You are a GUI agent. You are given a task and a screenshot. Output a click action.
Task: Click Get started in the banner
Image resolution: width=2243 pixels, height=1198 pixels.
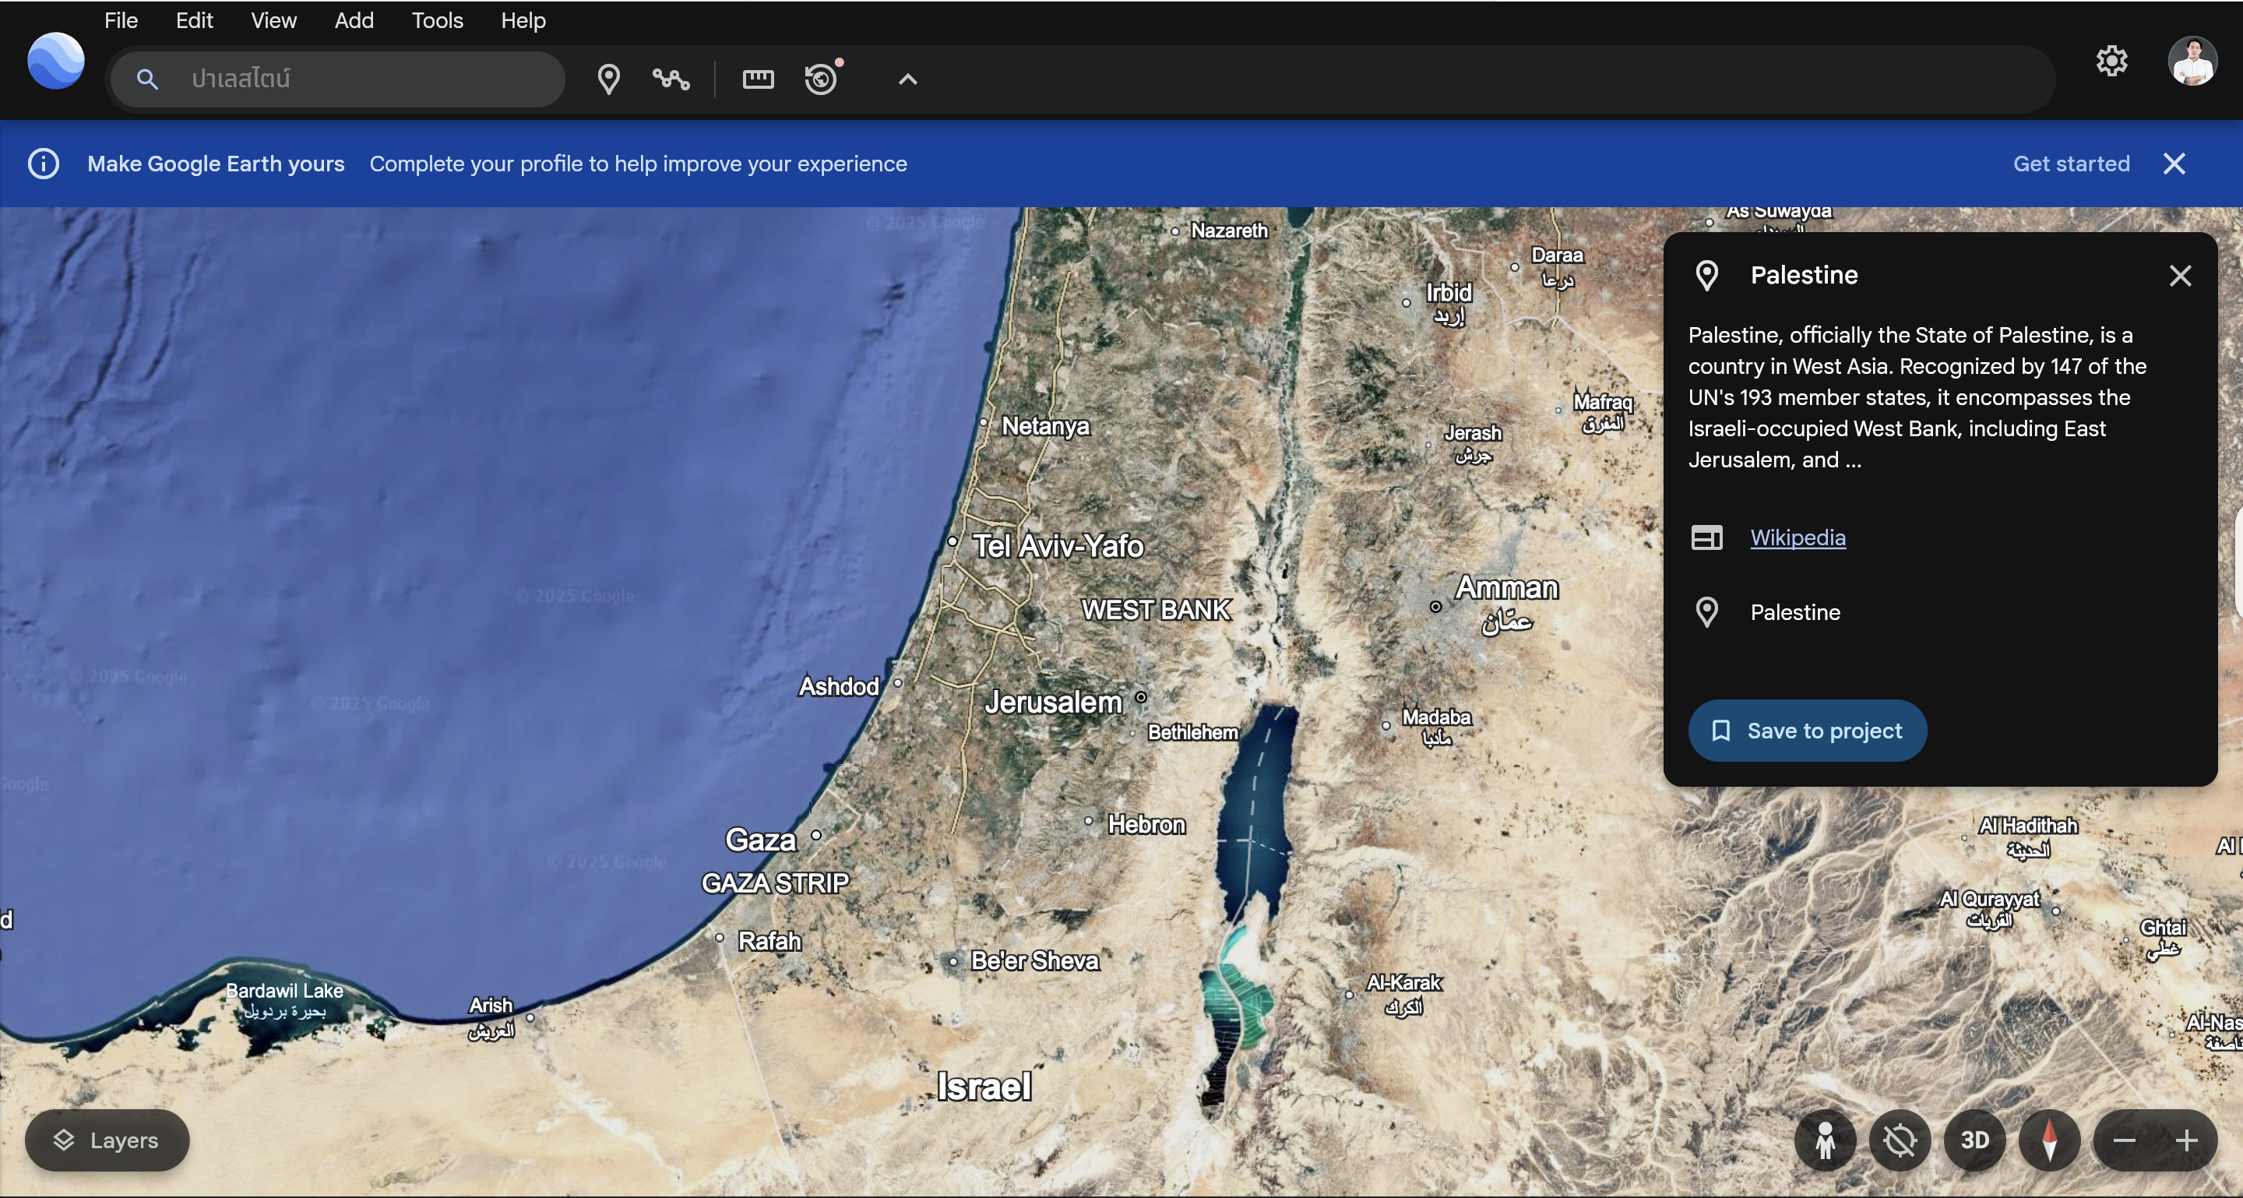point(2071,164)
